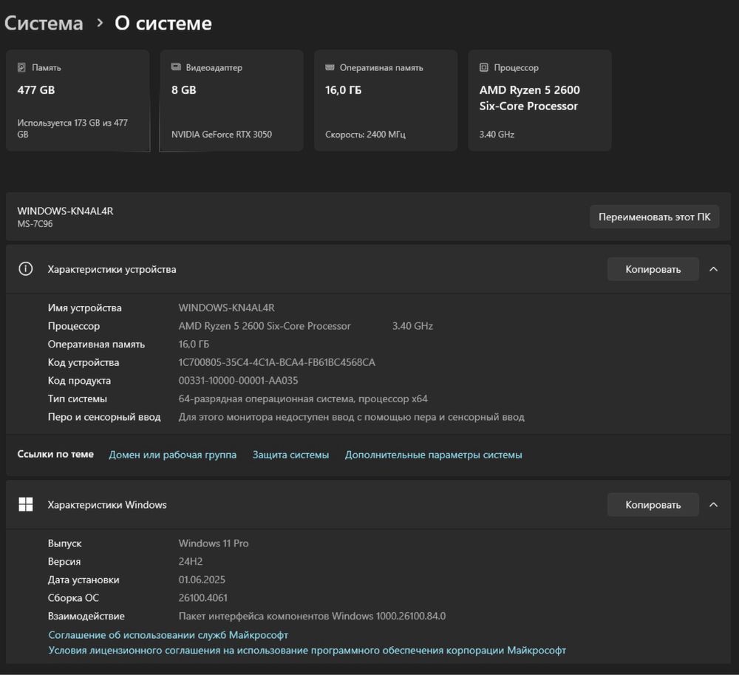Screen dimensions: 739x675
Task: Open the Оперативная память 16,0 ГБ card
Action: click(386, 101)
